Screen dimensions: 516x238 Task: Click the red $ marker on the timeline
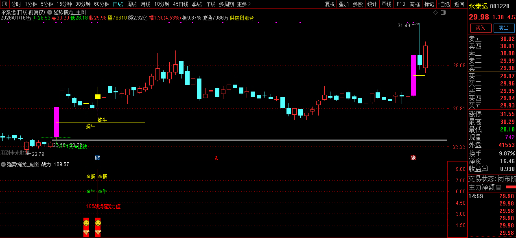click(216, 158)
